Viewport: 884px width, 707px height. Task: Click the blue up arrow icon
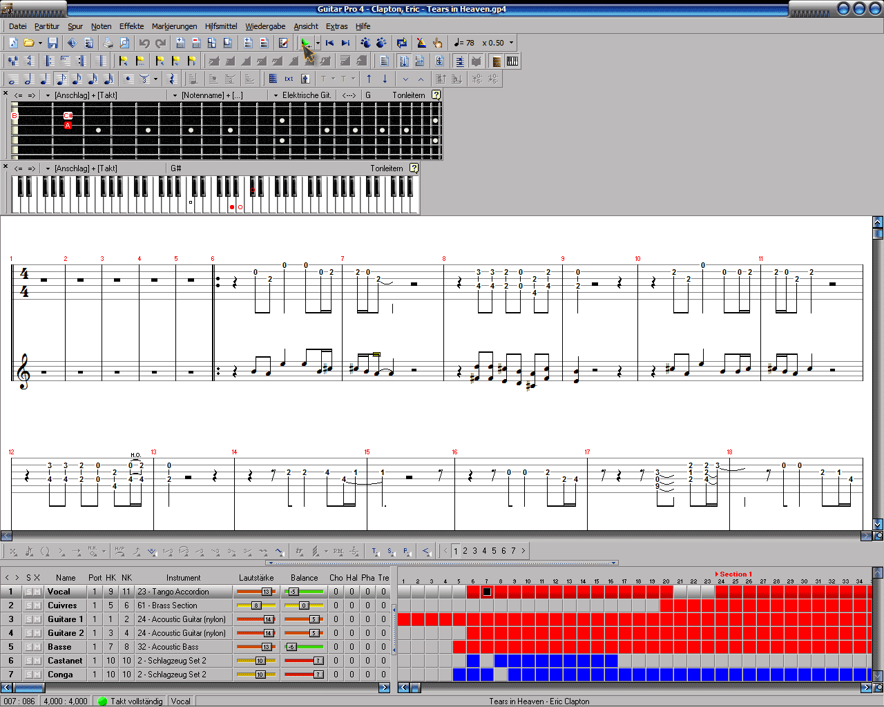369,79
